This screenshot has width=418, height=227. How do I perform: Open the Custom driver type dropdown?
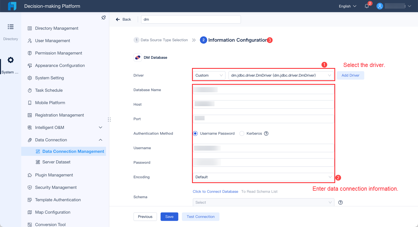point(209,75)
